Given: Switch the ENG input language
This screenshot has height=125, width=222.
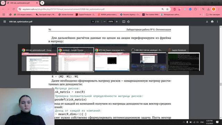Looking at the screenshot, I should coord(202,122).
